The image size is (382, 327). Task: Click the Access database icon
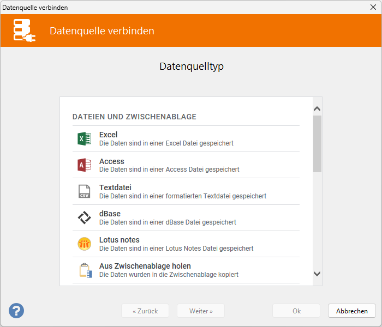coord(84,165)
